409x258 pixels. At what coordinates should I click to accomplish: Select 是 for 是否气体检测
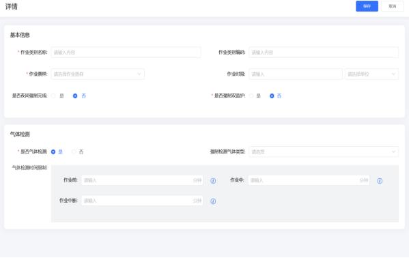point(53,152)
